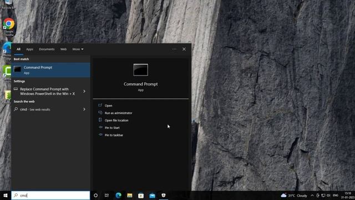Open the Recycle Bin desktop icon
This screenshot has height=200, width=355.
point(8,4)
